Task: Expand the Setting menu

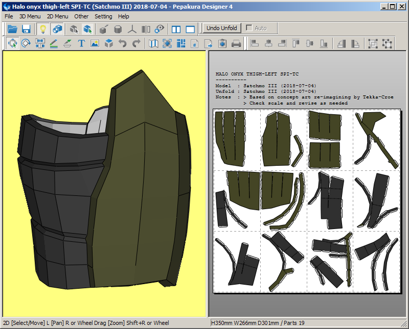Action: pos(103,16)
